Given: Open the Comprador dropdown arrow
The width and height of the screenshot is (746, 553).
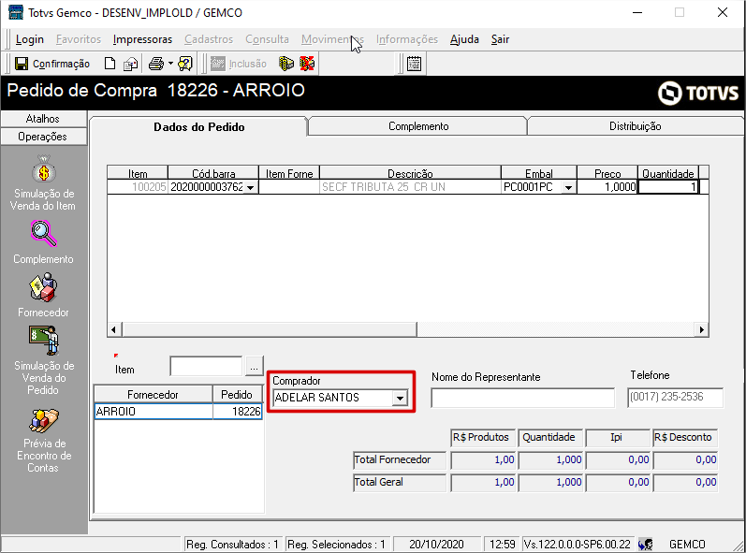Looking at the screenshot, I should [x=400, y=398].
